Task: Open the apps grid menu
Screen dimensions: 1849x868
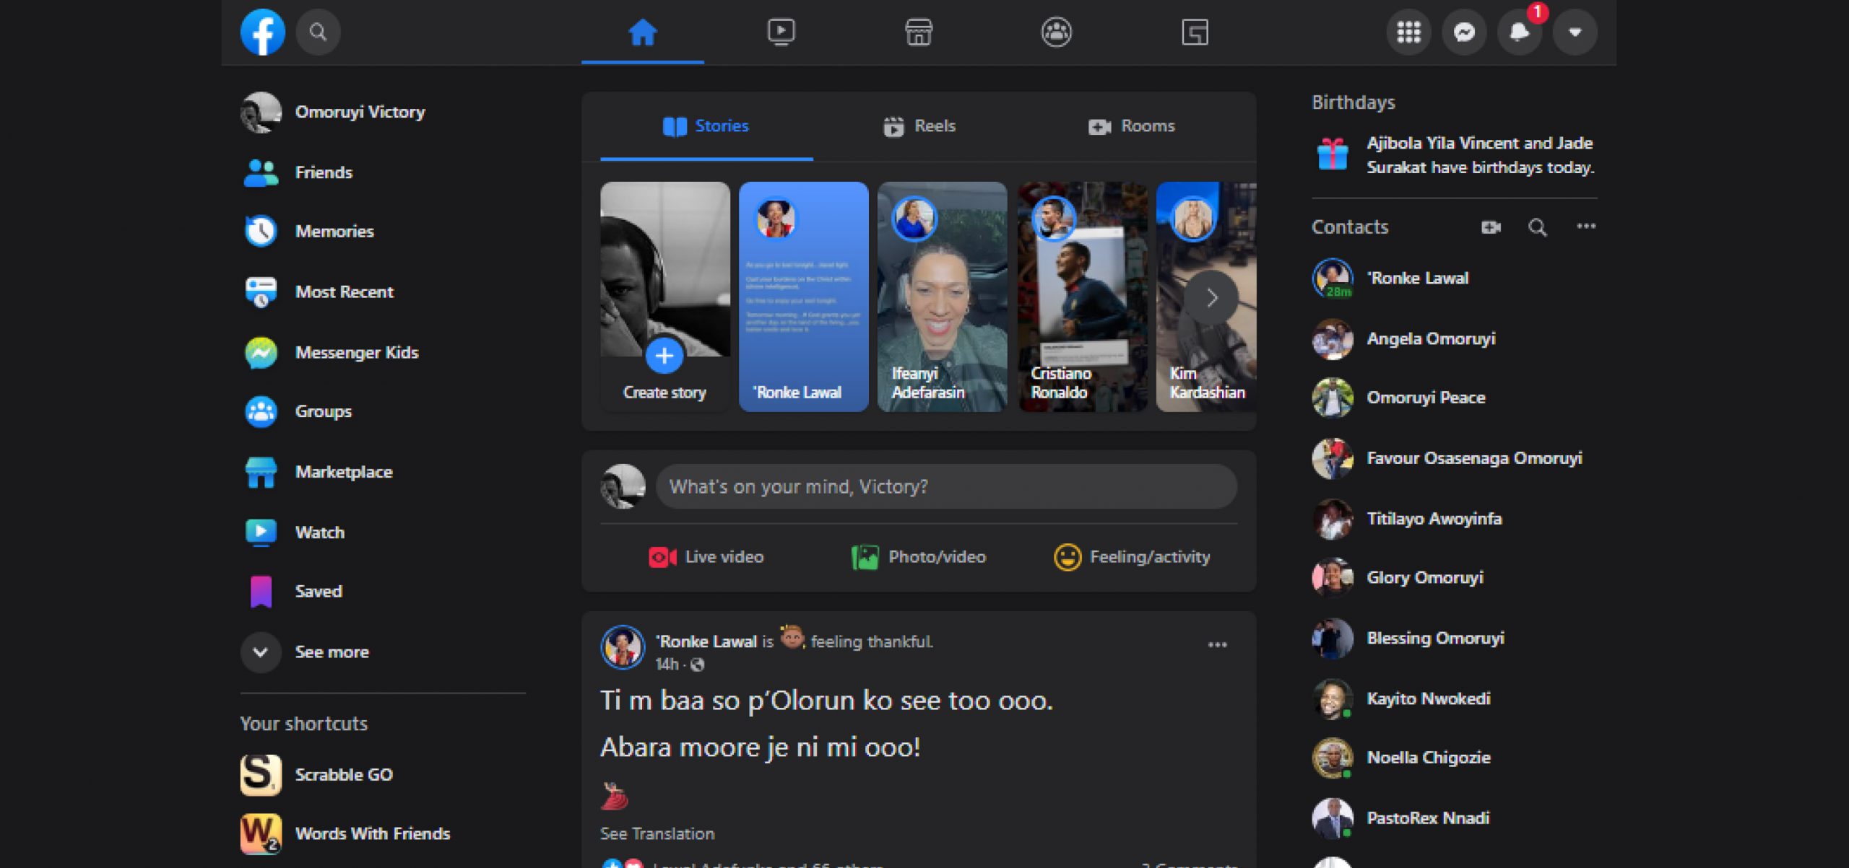Action: click(x=1408, y=32)
